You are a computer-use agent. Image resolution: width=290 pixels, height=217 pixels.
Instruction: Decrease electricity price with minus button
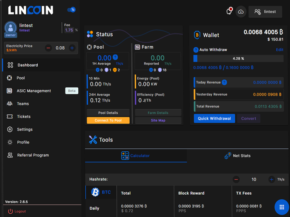coord(48,48)
